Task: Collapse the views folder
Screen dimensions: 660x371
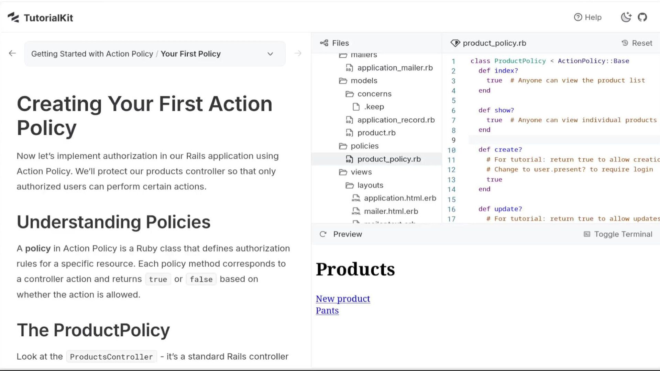Action: [361, 172]
